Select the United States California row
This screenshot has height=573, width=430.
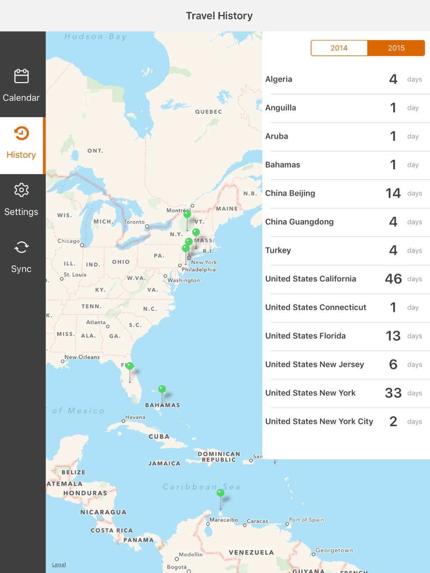point(346,279)
